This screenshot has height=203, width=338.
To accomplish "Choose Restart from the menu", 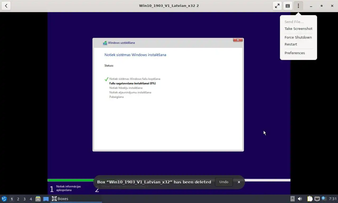I will (x=291, y=44).
